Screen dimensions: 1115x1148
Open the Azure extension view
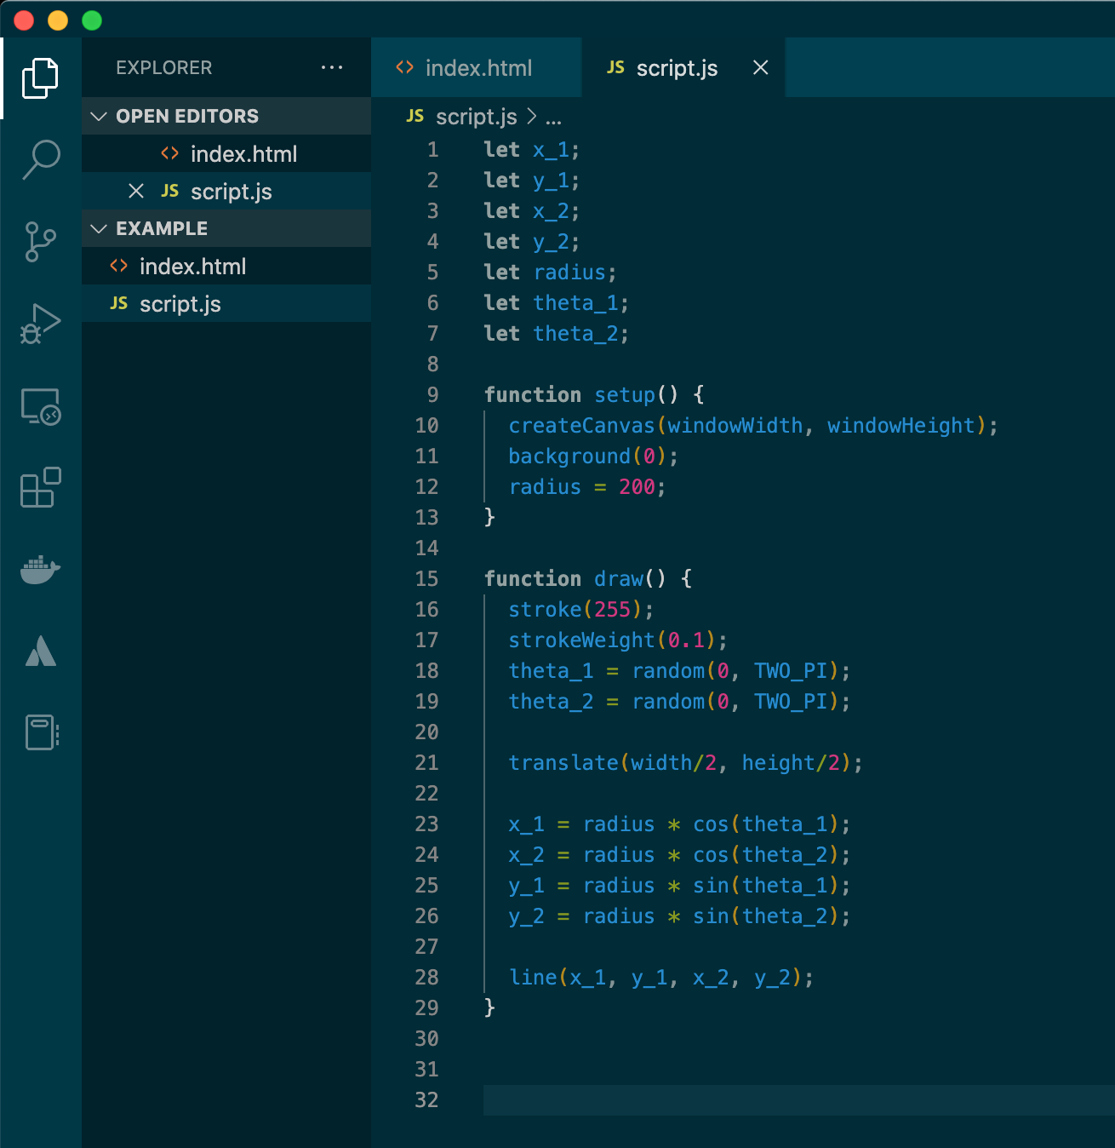(x=40, y=651)
